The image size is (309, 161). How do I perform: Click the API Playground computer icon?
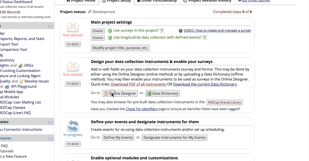7,87
